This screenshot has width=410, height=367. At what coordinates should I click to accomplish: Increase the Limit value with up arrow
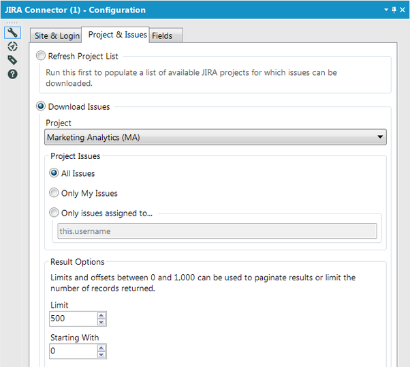point(101,316)
